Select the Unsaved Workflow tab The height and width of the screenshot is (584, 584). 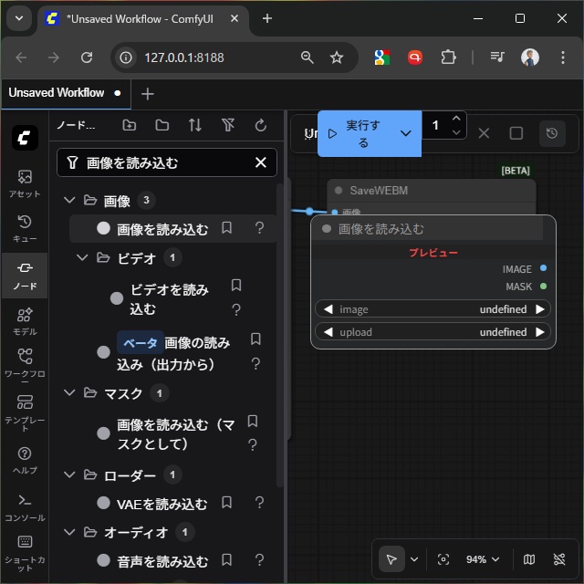click(57, 93)
